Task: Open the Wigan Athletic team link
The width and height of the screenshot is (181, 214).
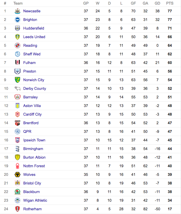Action: click(x=35, y=201)
